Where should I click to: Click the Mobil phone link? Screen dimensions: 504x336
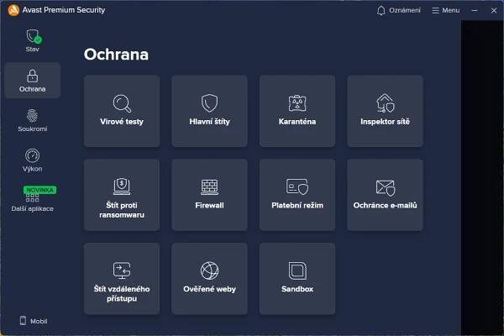tap(34, 321)
